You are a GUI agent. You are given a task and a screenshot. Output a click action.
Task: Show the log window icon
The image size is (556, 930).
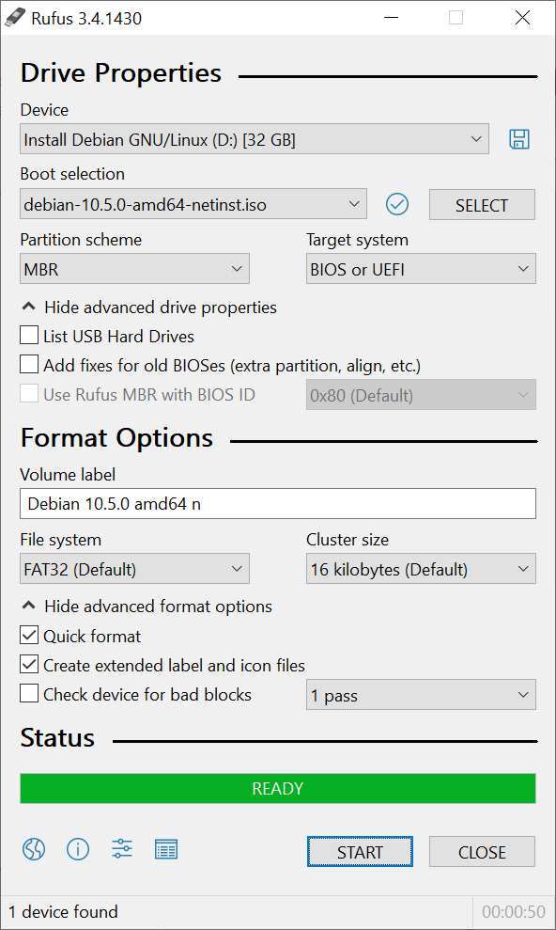166,849
